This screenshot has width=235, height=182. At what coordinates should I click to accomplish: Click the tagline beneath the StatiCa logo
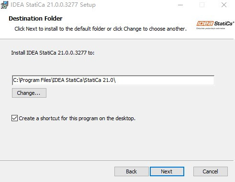[x=211, y=28]
